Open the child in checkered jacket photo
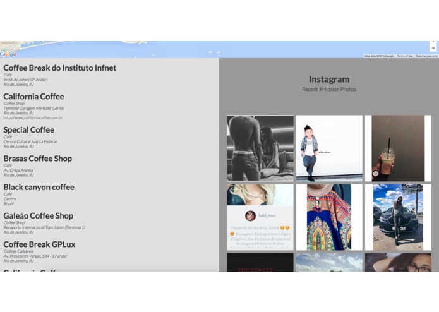The height and width of the screenshot is (312, 439). click(x=329, y=148)
